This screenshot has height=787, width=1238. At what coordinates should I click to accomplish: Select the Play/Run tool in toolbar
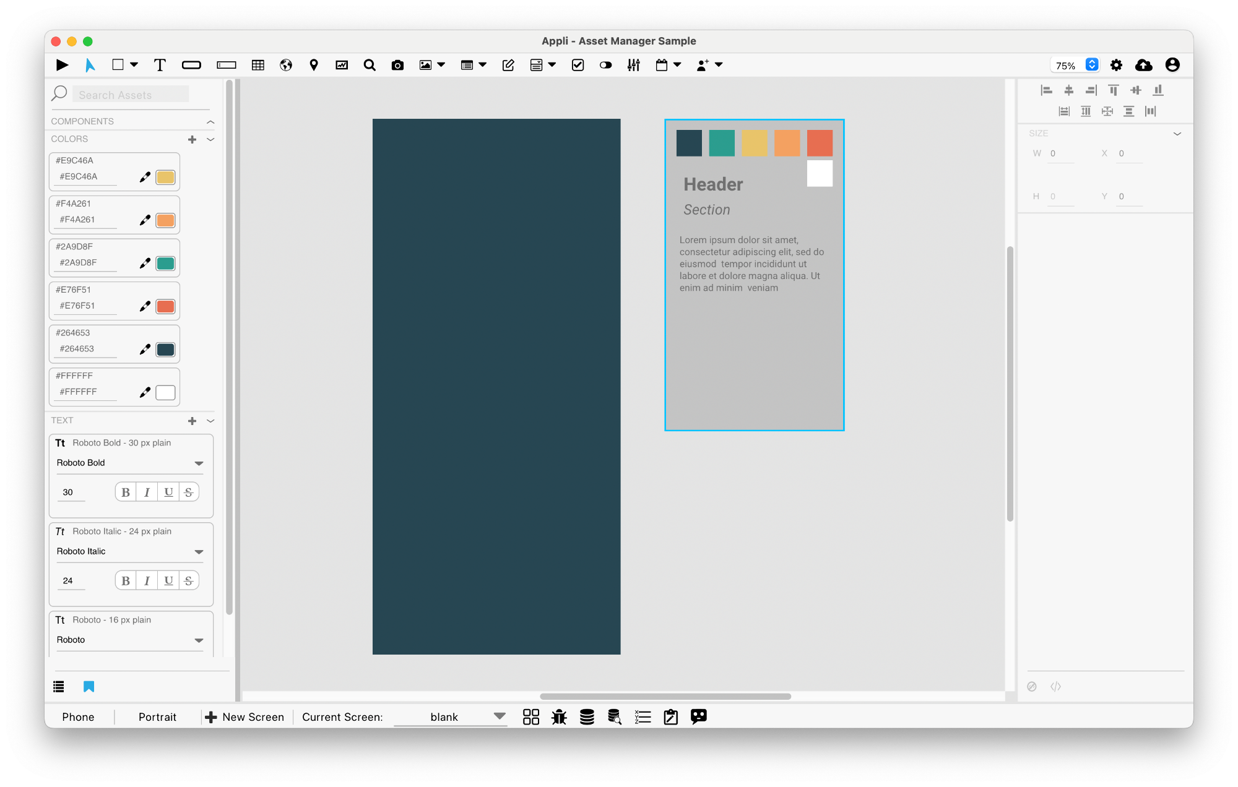(x=61, y=64)
